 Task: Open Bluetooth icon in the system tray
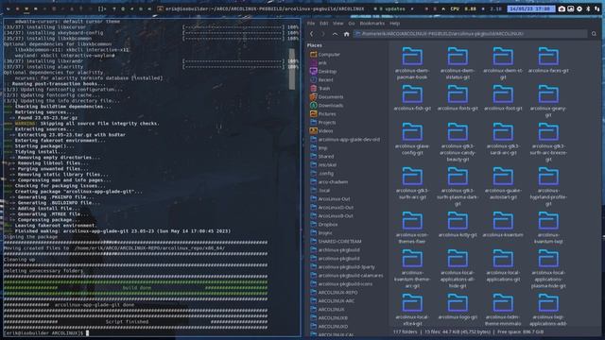588,8
